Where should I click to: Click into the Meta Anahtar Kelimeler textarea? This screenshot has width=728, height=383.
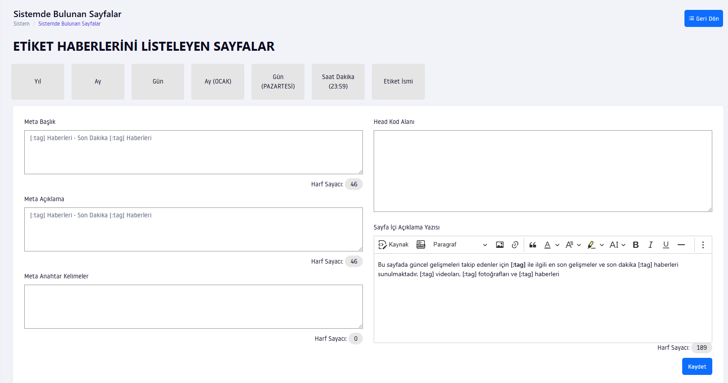pos(194,307)
